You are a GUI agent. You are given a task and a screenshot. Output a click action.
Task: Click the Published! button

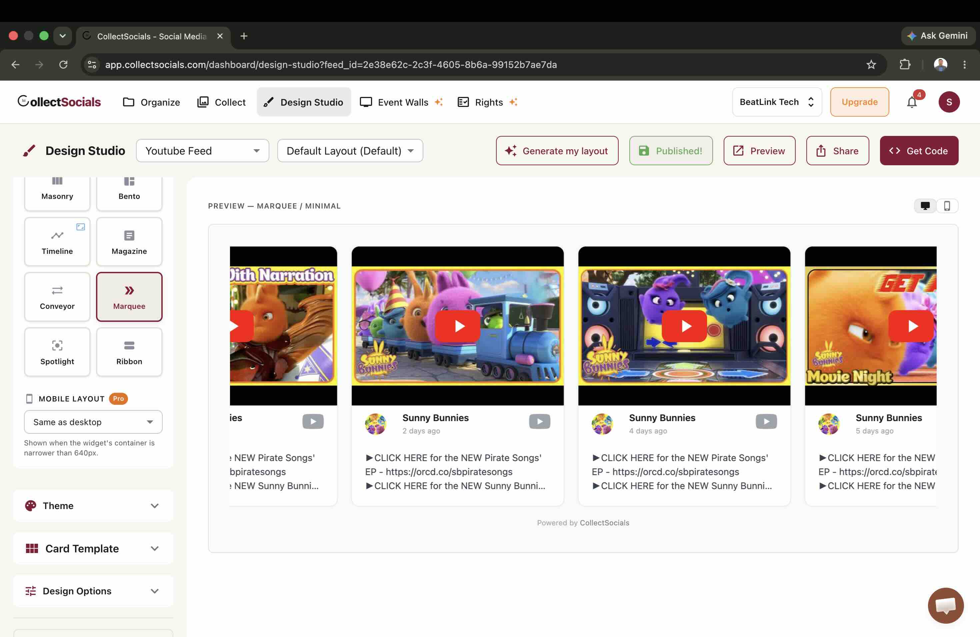click(671, 151)
